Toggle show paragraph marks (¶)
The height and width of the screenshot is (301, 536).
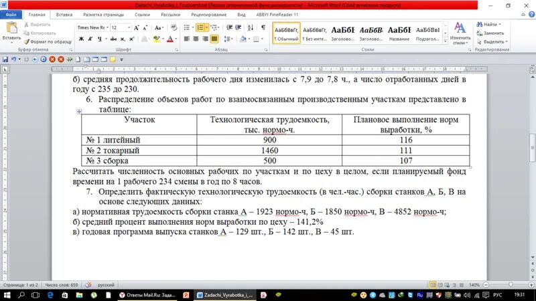(263, 27)
